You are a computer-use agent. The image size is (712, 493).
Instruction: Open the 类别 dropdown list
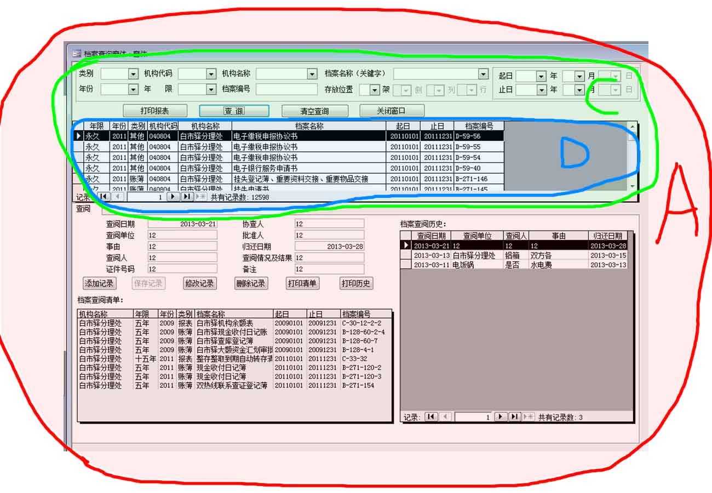pos(133,74)
